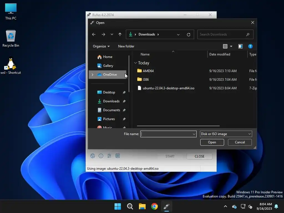Show the Rufus log icon
The height and width of the screenshot is (213, 284).
point(118,156)
